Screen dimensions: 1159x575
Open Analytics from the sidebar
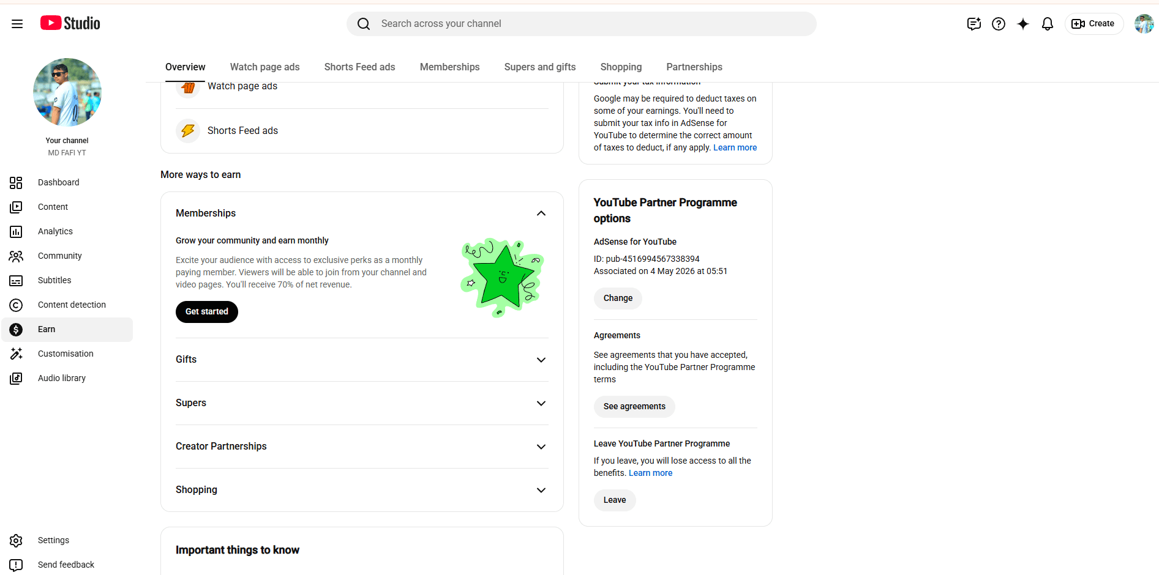pyautogui.click(x=67, y=232)
